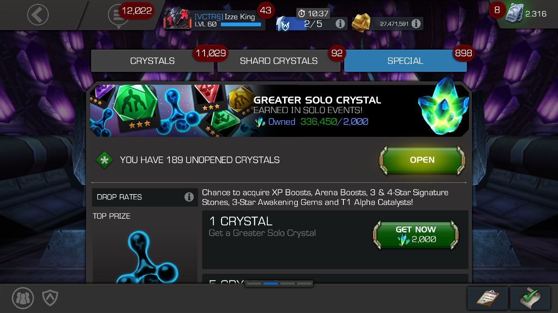Tap the back arrow icon
This screenshot has width=558, height=313.
(x=38, y=15)
